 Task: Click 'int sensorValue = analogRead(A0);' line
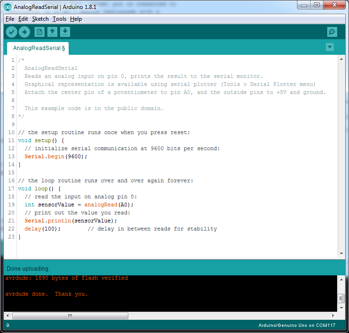[79, 205]
